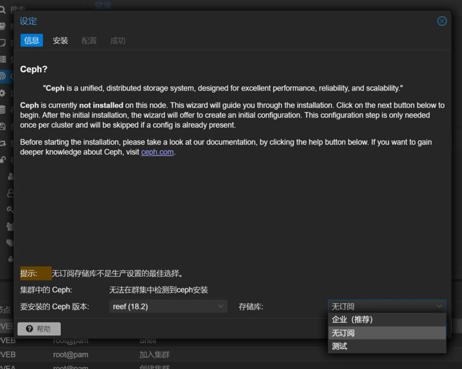462x369 pixels.
Task: Choose 无订阅 option in repository list
Action: coord(387,333)
